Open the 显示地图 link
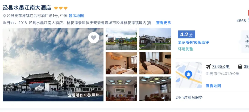249x112 pixels. click(76, 16)
